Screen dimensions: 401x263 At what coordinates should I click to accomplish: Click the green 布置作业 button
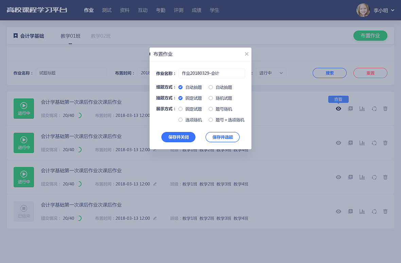tap(370, 36)
